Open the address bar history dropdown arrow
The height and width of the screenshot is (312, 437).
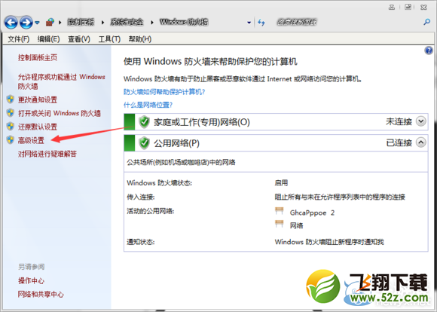pyautogui.click(x=249, y=23)
